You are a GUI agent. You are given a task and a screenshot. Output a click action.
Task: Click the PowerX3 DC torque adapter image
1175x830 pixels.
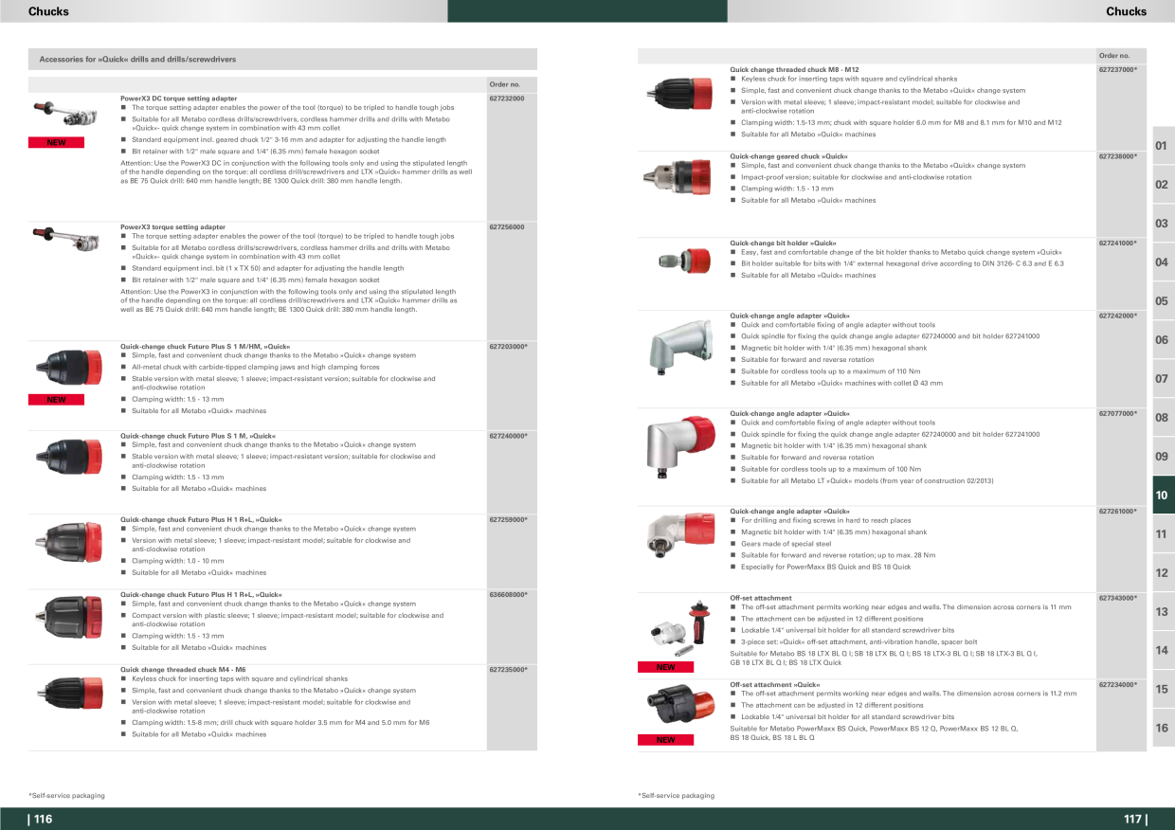point(65,115)
